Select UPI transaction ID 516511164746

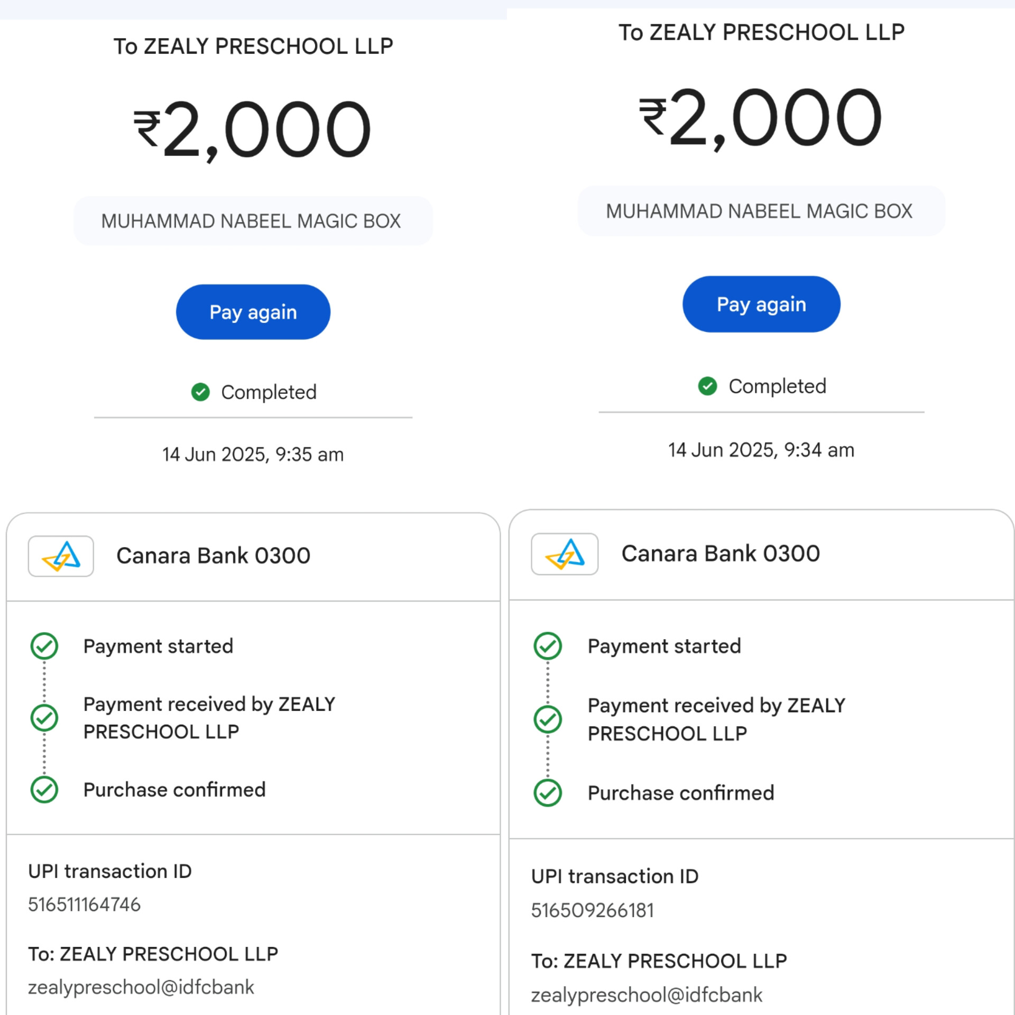click(85, 905)
